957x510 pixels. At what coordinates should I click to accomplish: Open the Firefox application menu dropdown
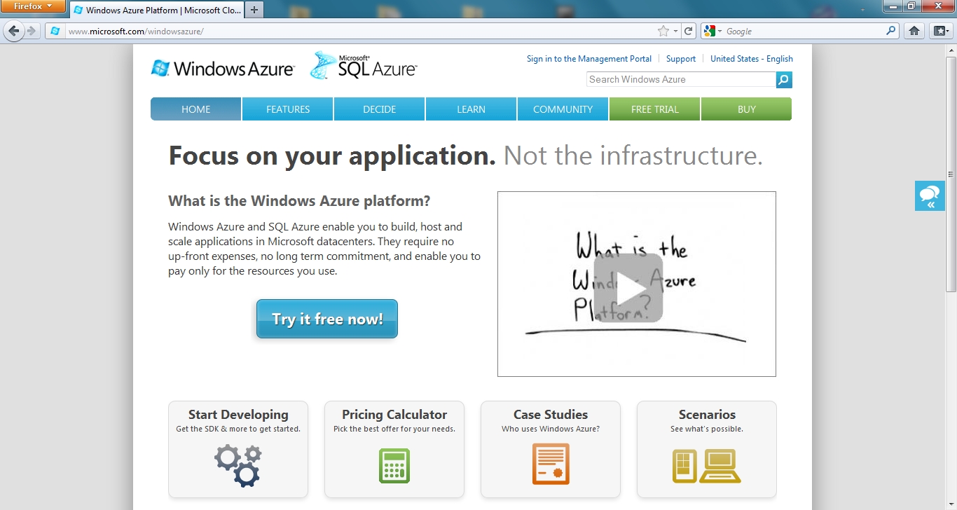pyautogui.click(x=33, y=6)
